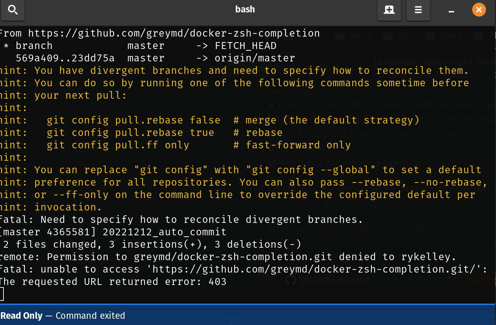Click the bash title in the window header
Image resolution: width=496 pixels, height=325 pixels.
(245, 9)
